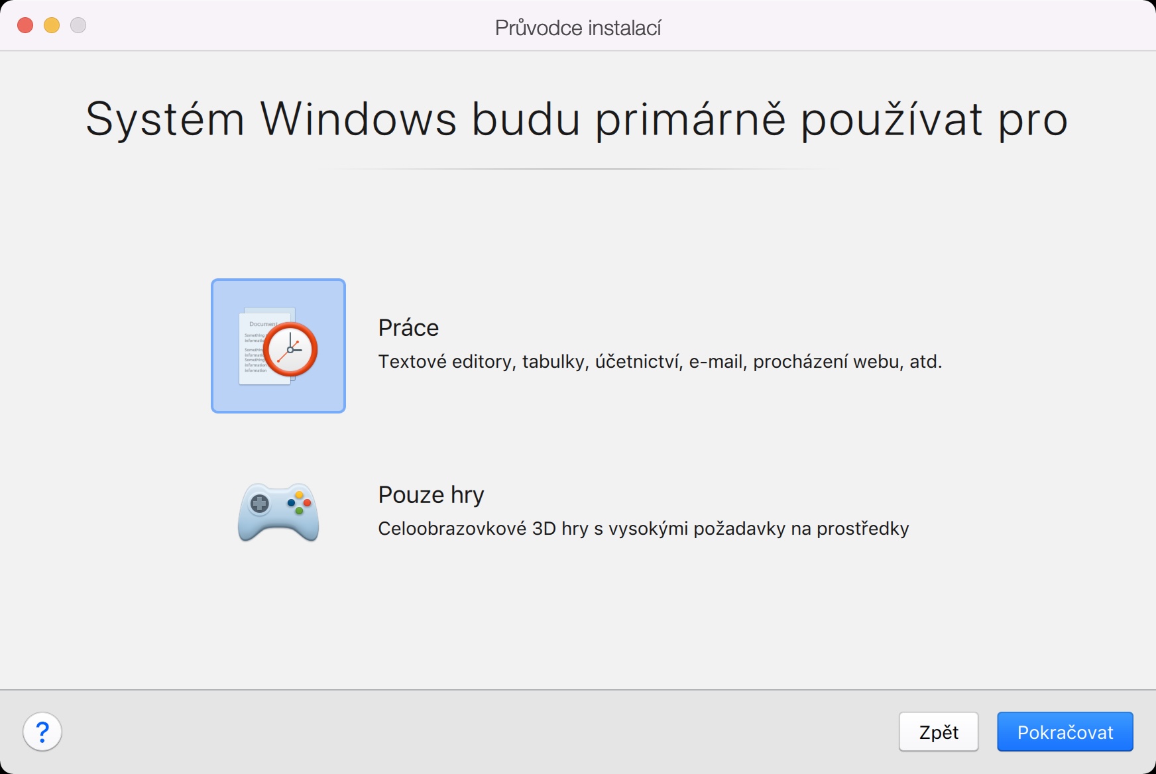Choose the Práce option label
This screenshot has height=774, width=1156.
click(408, 328)
